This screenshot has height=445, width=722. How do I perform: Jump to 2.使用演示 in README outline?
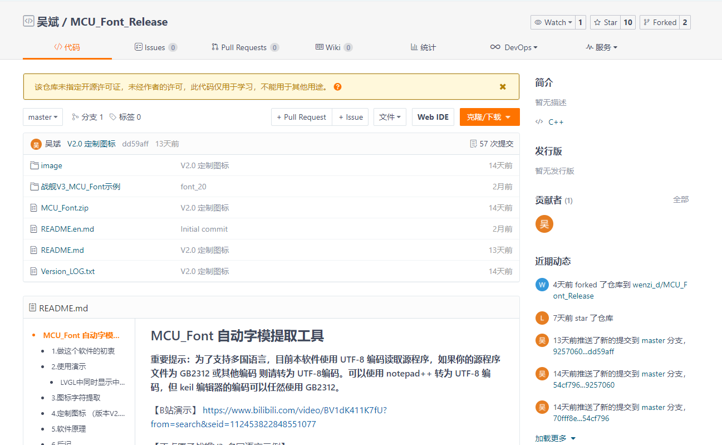[x=68, y=366]
